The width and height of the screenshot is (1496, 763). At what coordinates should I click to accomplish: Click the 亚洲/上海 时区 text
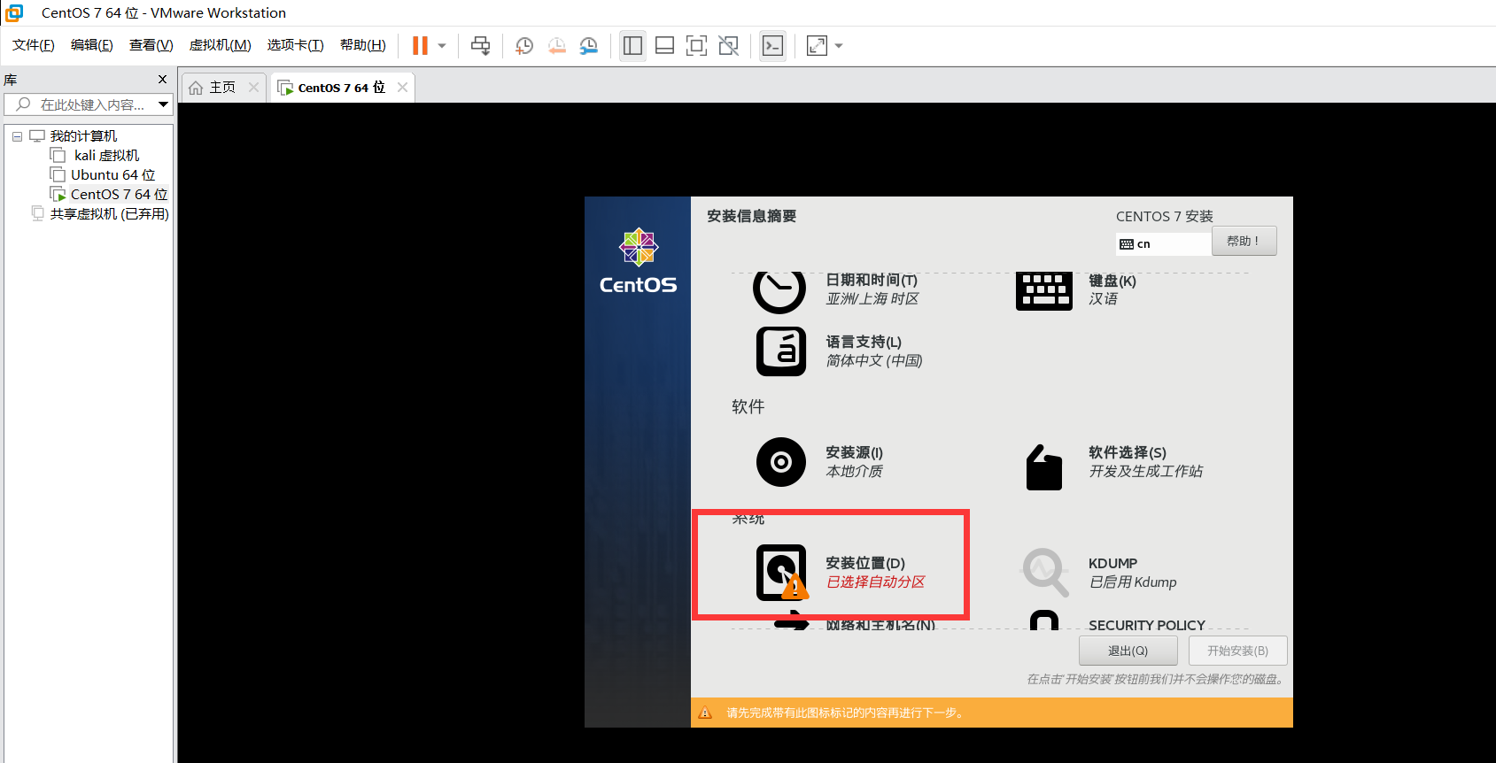coord(872,299)
